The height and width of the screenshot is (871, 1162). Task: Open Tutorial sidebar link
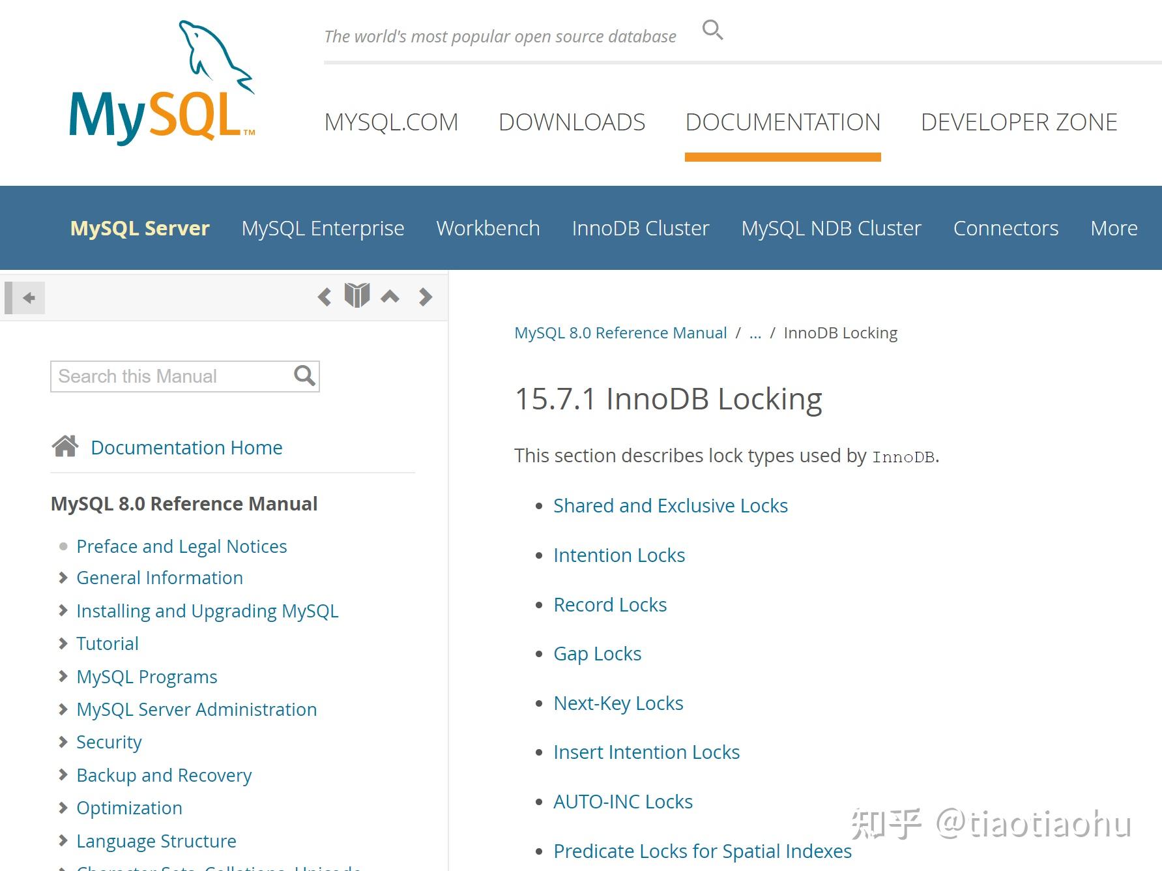108,643
